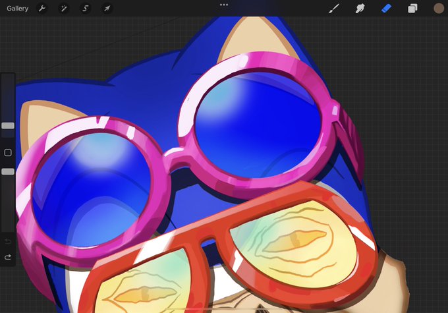This screenshot has width=448, height=313.
Task: Select the Paint brush tool
Action: 334,9
